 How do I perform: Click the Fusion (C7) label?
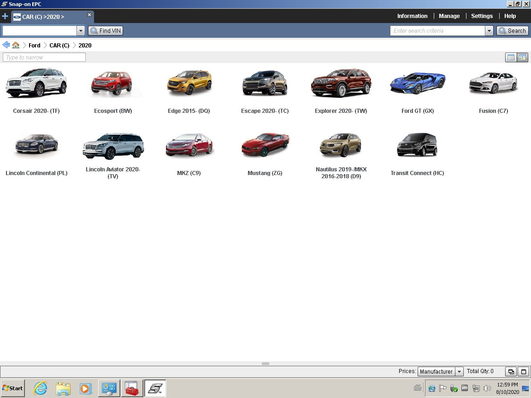(x=493, y=111)
